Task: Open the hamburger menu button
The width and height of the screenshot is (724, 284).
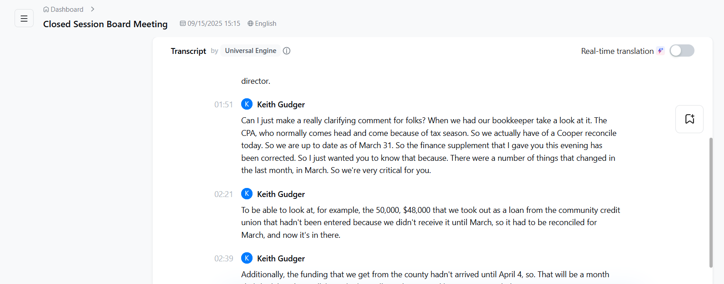Action: [x=24, y=19]
